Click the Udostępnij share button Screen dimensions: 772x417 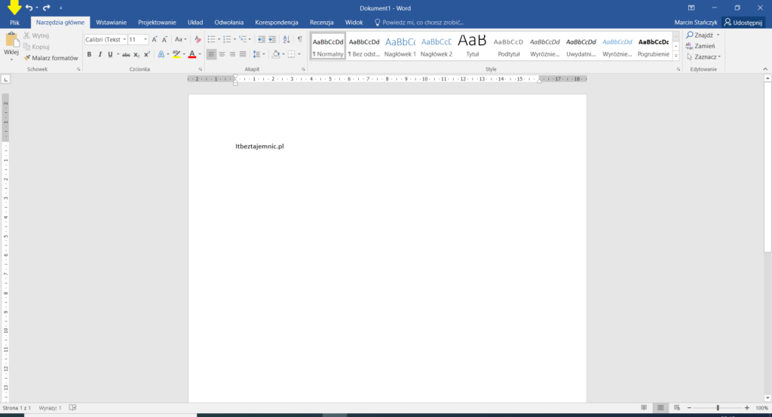click(x=743, y=23)
